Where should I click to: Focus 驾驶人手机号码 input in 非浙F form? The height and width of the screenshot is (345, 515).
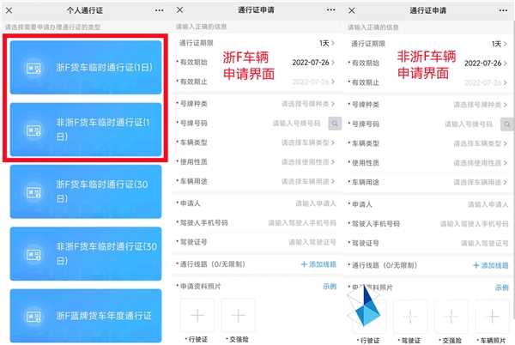coord(474,224)
